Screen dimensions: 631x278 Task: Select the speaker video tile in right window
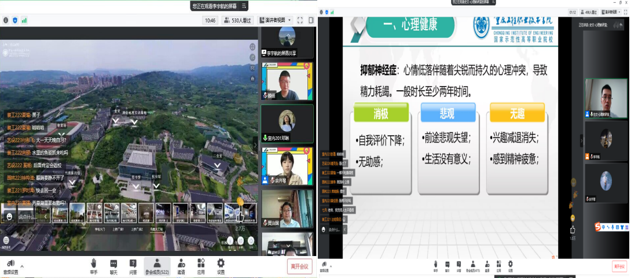click(606, 98)
